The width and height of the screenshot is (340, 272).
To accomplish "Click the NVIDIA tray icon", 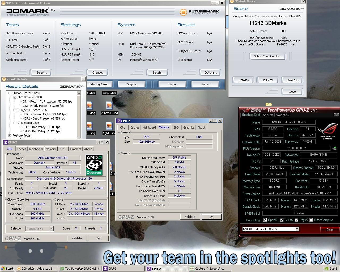I will [326, 269].
